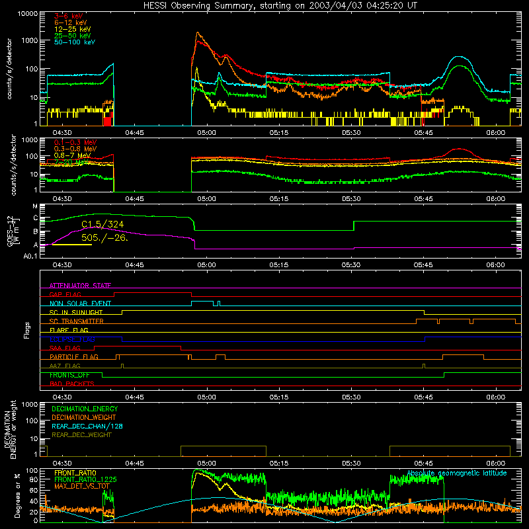Screen dimensions: 529x529
Task: Click the FRONT_RATIO legend entry
Action: coord(75,473)
